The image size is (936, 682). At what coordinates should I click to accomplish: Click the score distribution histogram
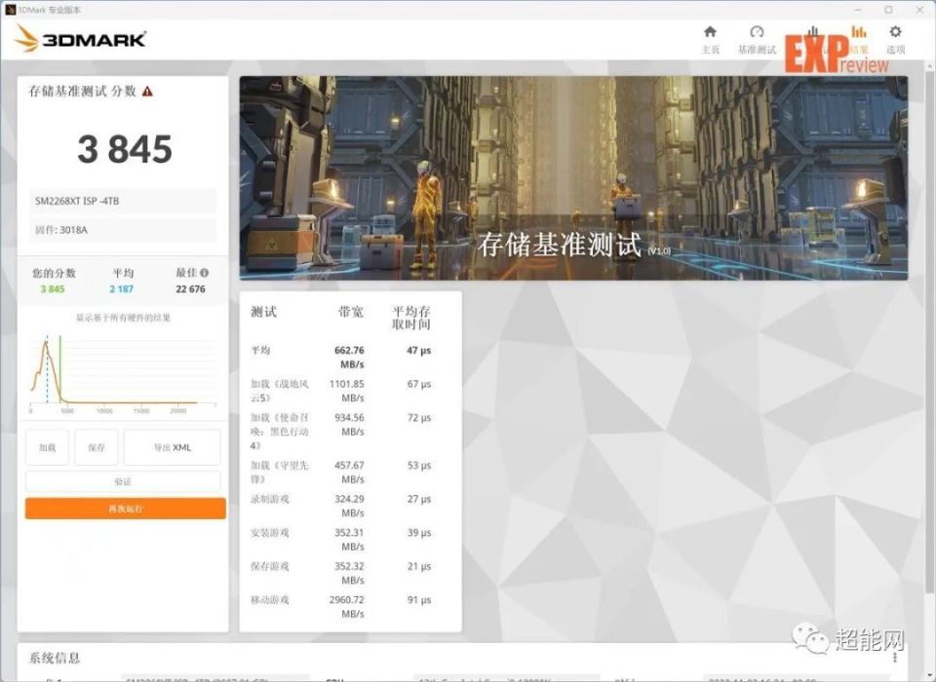coord(120,367)
